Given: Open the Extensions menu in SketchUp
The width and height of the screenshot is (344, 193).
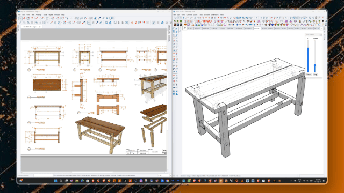Looking at the screenshot, I should [x=215, y=14].
